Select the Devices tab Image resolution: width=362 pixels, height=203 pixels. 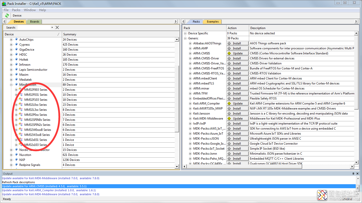(x=19, y=22)
